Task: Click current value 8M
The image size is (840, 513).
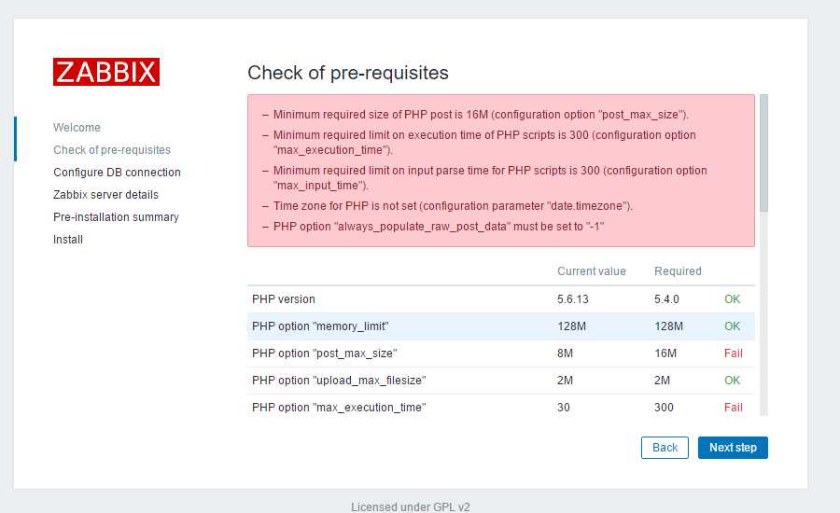Action: [566, 354]
